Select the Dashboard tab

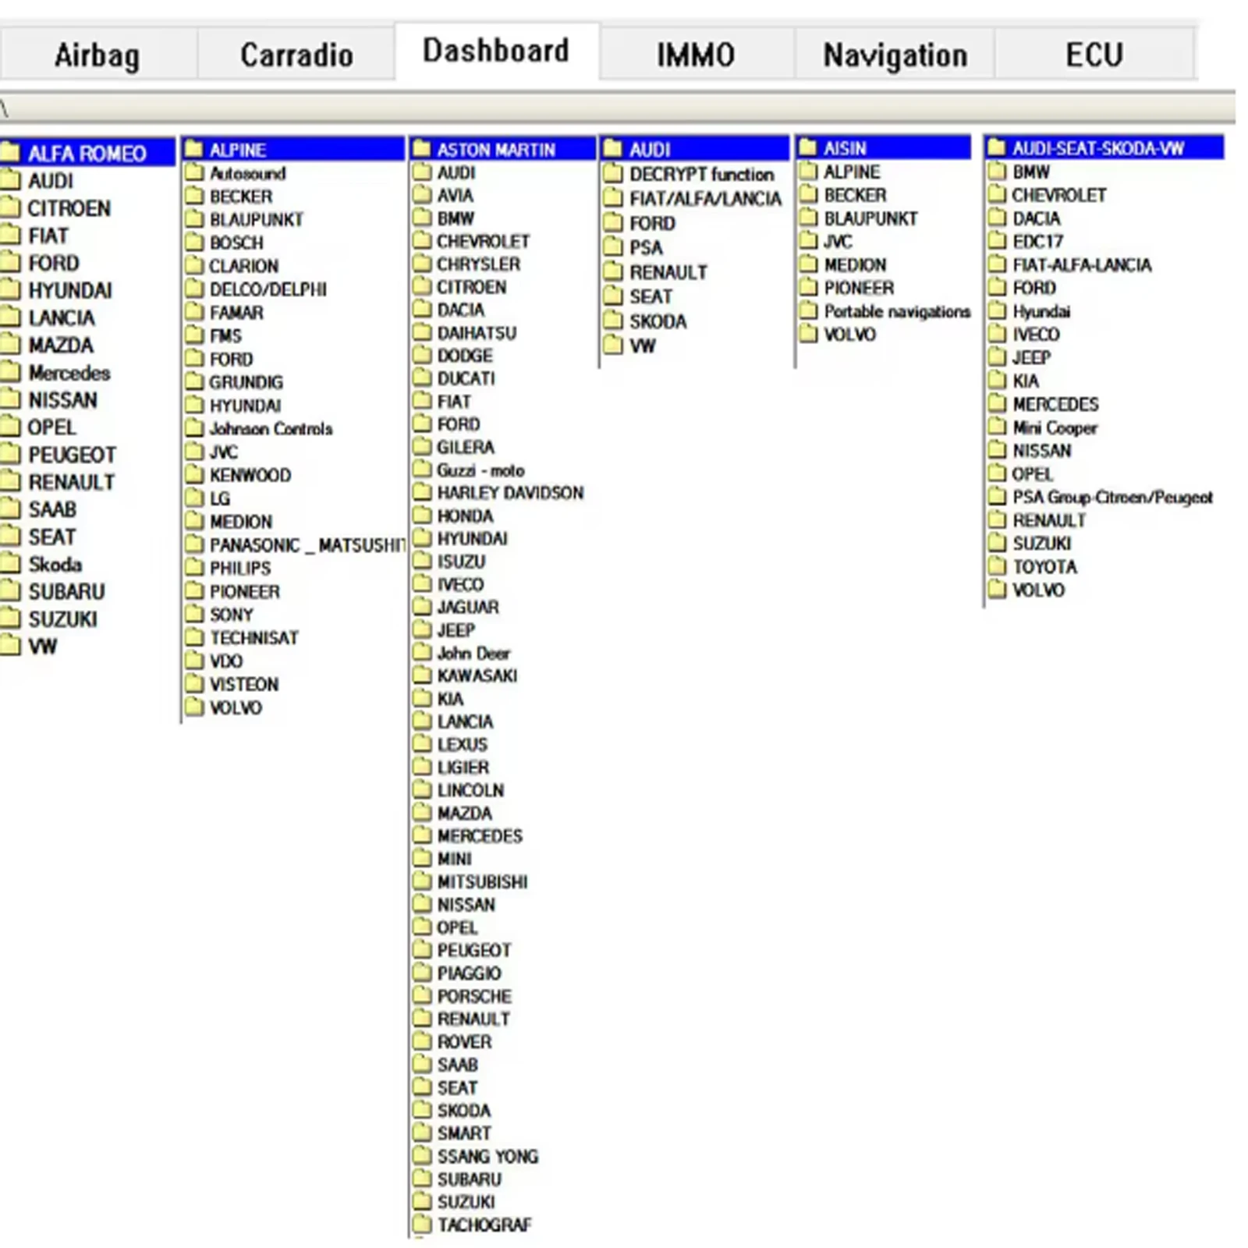(x=496, y=51)
